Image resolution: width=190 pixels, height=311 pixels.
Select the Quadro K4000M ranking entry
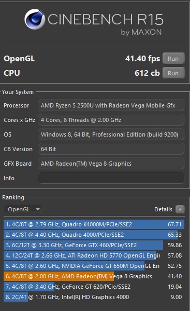94,224
